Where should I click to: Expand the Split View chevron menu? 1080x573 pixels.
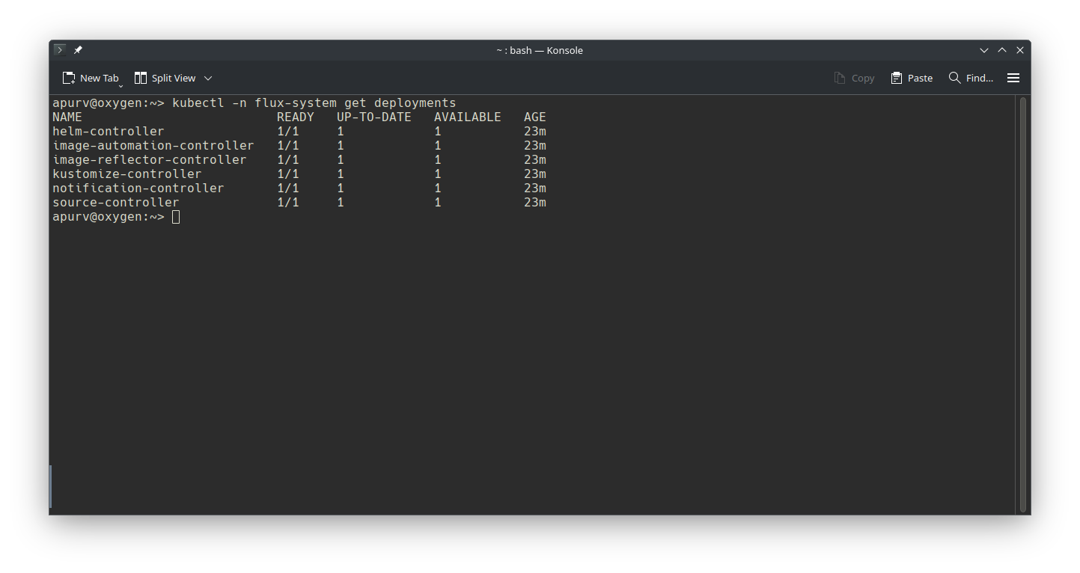coord(208,78)
